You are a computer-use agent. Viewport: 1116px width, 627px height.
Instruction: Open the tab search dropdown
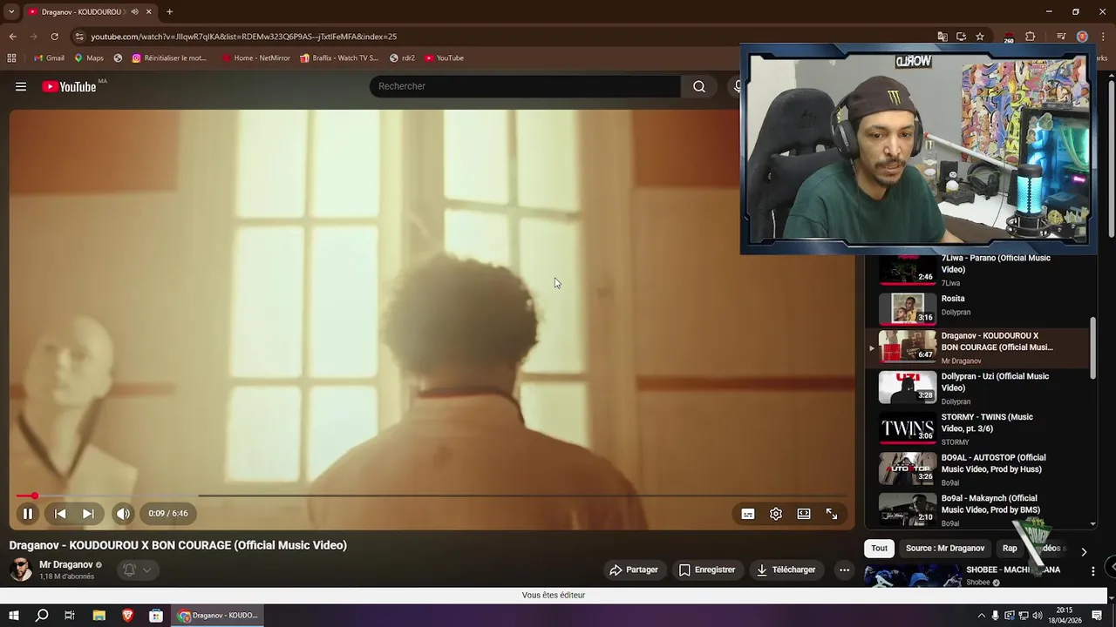click(11, 12)
